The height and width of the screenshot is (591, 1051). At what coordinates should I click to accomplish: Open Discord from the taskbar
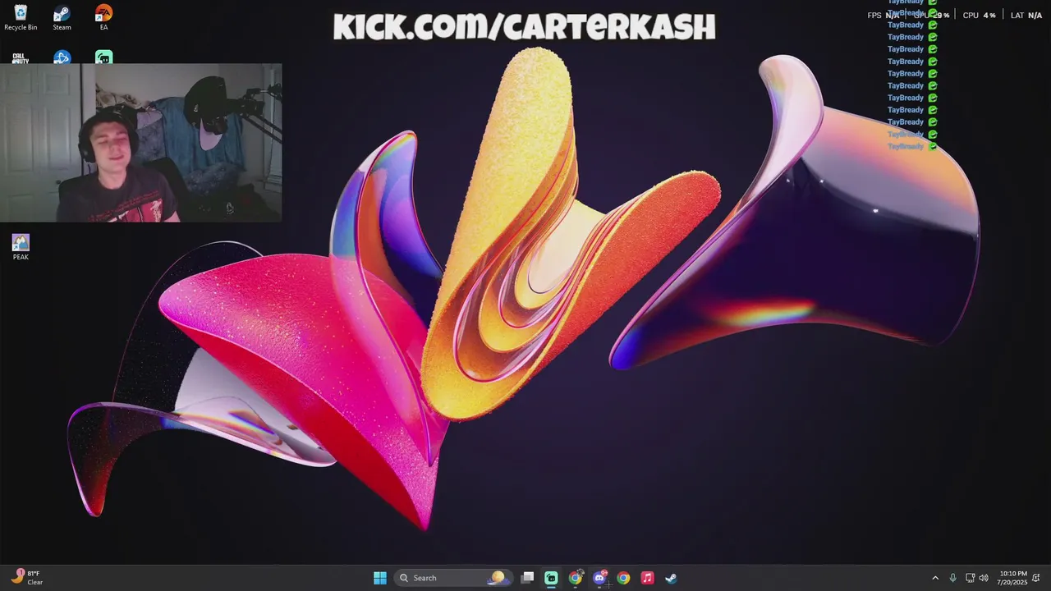tap(599, 578)
